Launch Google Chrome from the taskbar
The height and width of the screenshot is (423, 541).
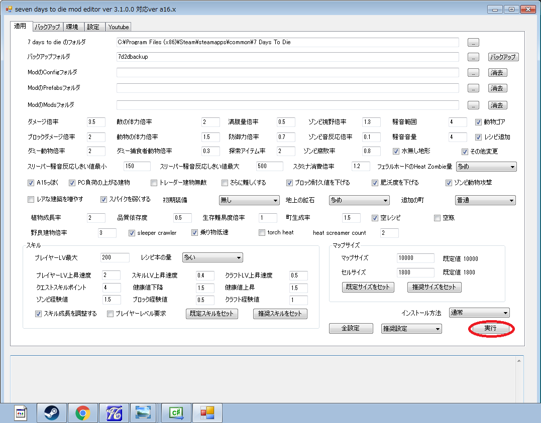82,412
